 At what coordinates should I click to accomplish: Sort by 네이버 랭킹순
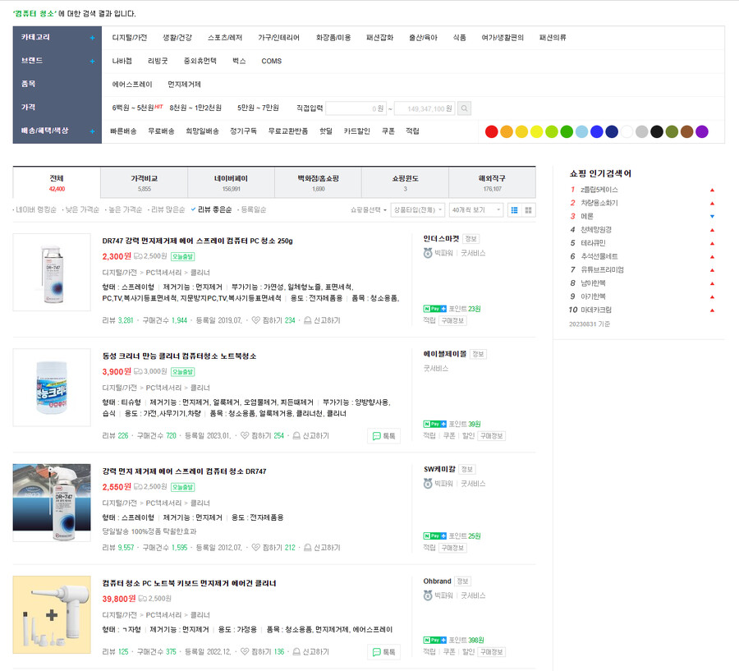[36, 209]
